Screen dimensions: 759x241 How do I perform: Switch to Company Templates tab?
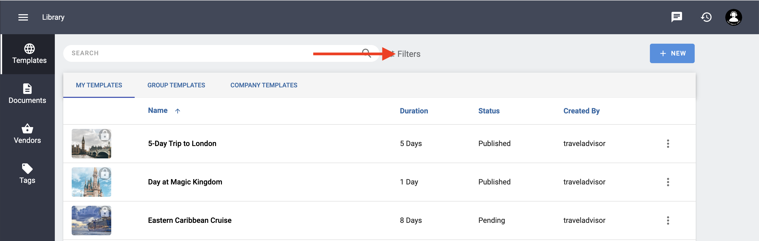(264, 85)
